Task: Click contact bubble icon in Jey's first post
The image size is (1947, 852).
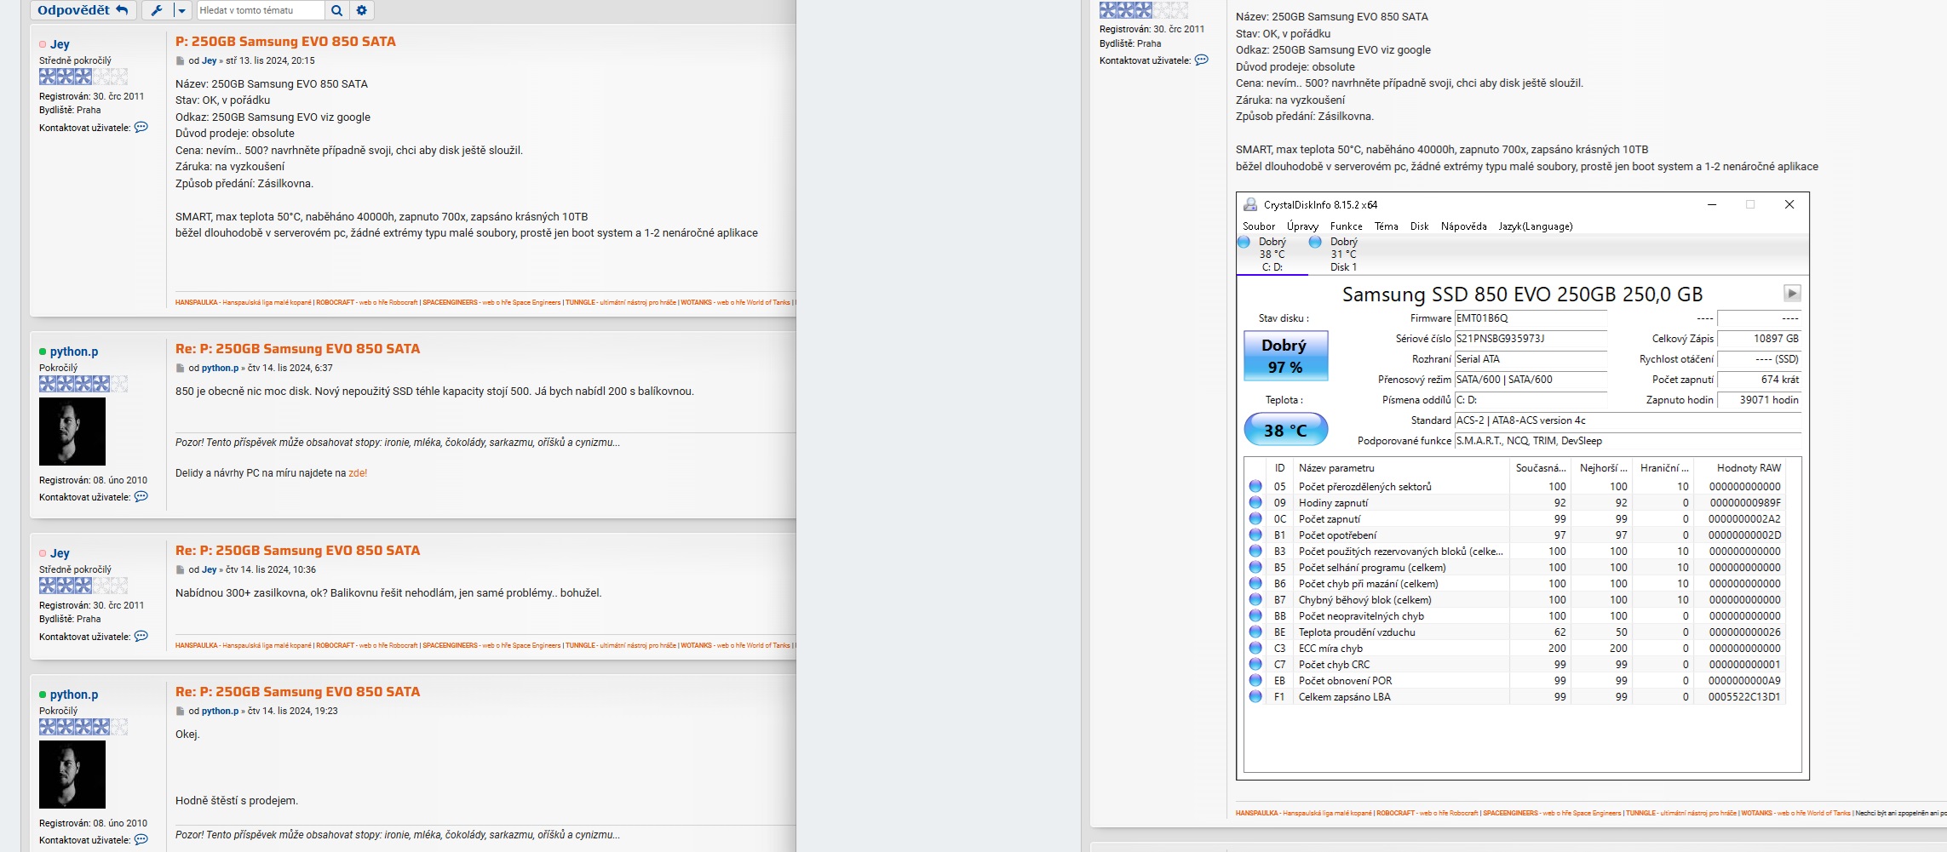Action: pyautogui.click(x=141, y=128)
